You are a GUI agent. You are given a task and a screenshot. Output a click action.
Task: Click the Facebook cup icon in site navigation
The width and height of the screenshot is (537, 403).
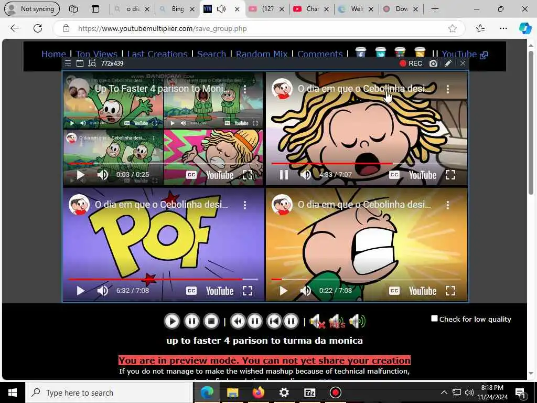(360, 52)
